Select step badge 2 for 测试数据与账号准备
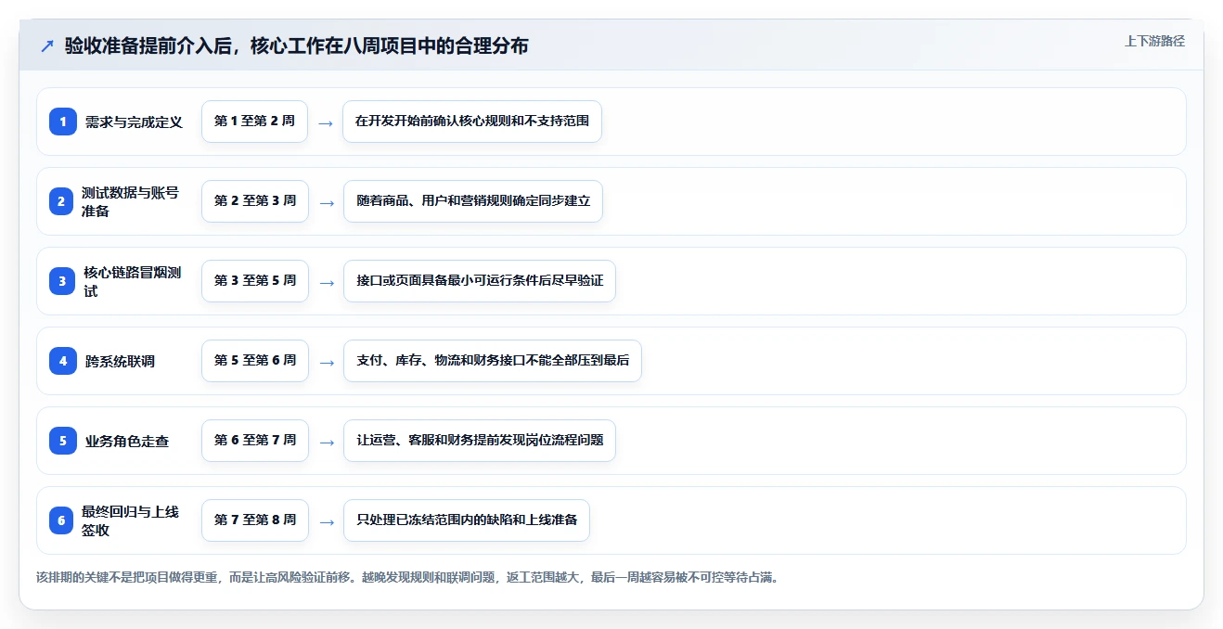This screenshot has height=629, width=1223. (x=61, y=201)
